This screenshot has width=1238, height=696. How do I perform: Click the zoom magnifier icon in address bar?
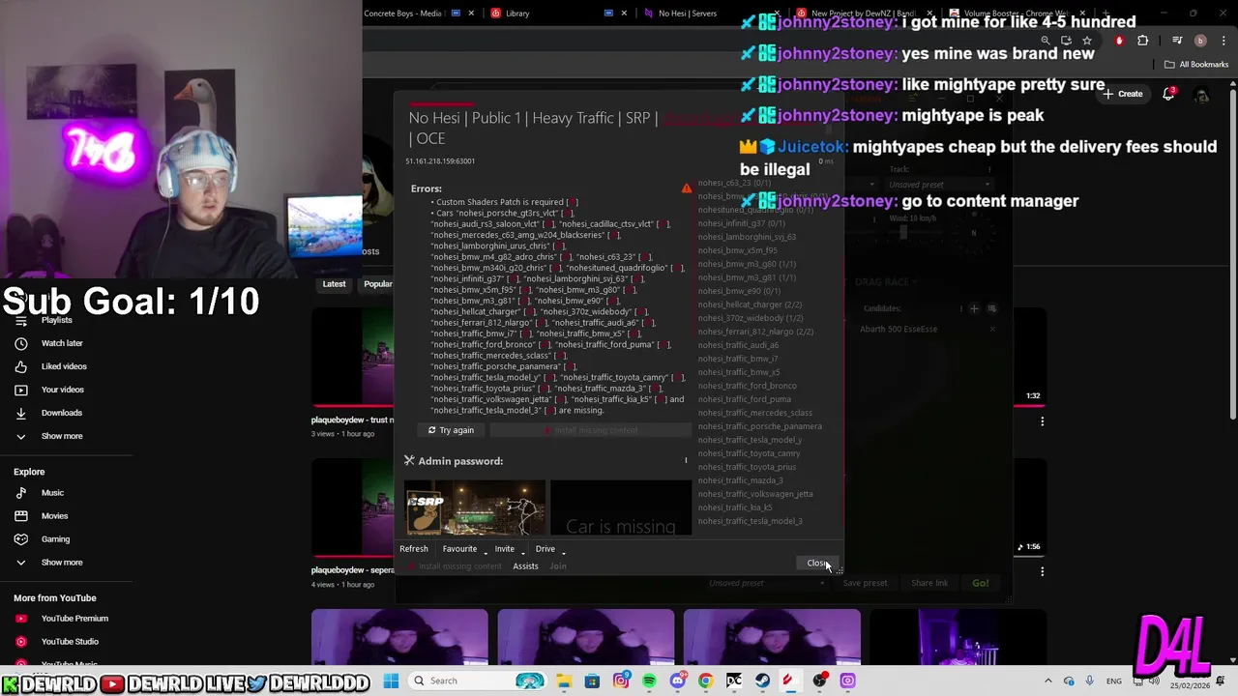[1046, 41]
